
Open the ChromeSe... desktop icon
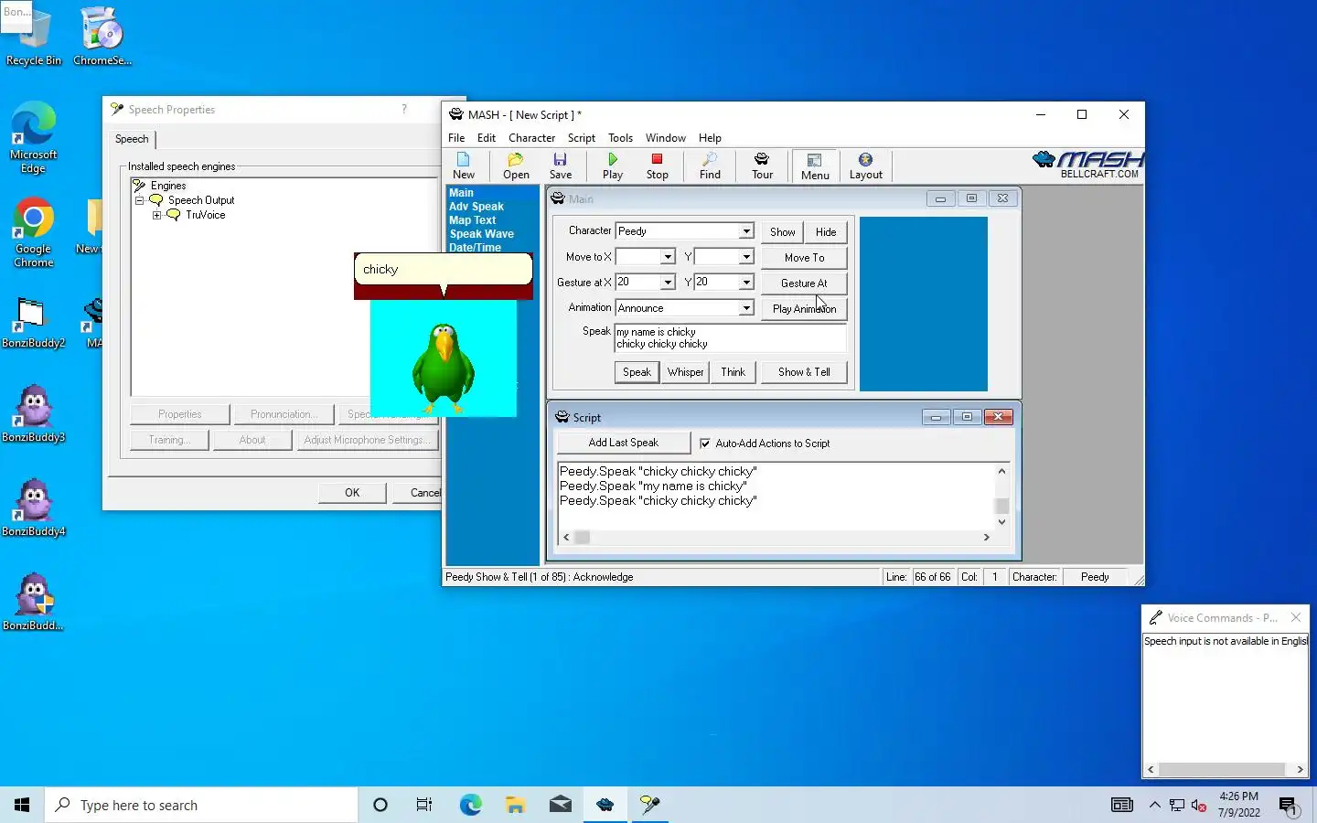point(102,37)
